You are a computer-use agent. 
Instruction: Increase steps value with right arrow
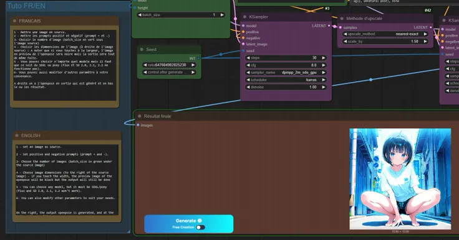323,58
